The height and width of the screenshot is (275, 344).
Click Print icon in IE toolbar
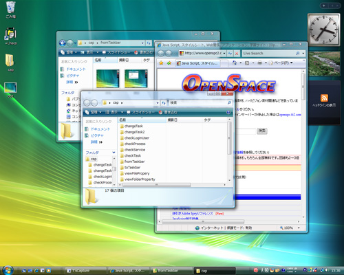pos(259,63)
